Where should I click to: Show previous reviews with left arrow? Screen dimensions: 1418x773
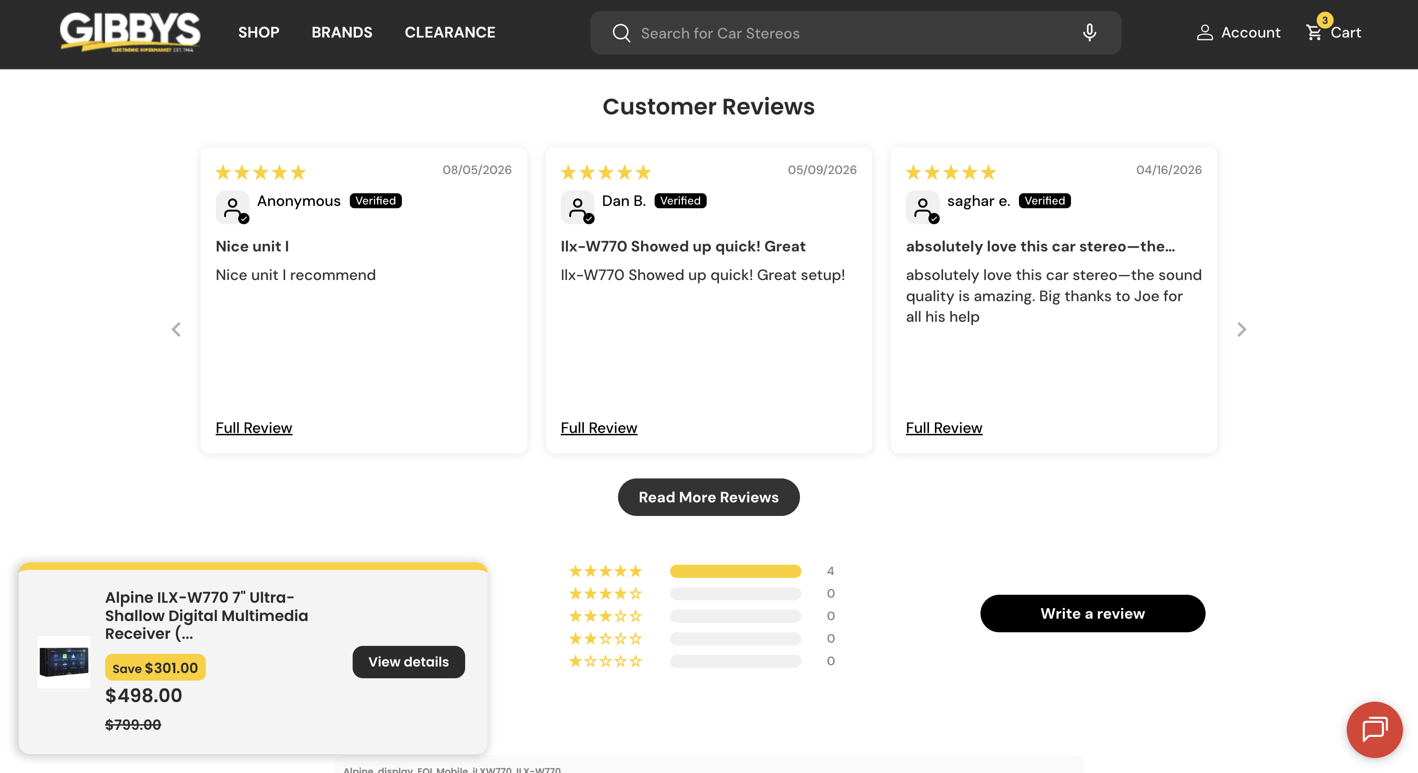coord(176,329)
